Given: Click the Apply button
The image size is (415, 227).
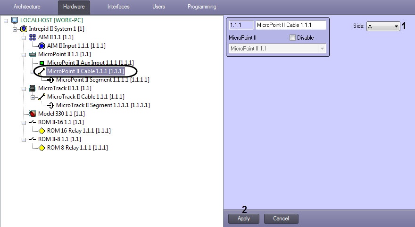Looking at the screenshot, I should pos(244,219).
